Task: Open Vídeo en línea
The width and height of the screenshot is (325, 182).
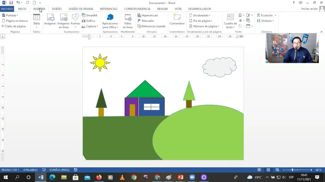Action: tap(127, 21)
